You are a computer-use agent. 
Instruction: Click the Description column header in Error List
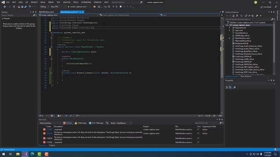click(x=58, y=126)
